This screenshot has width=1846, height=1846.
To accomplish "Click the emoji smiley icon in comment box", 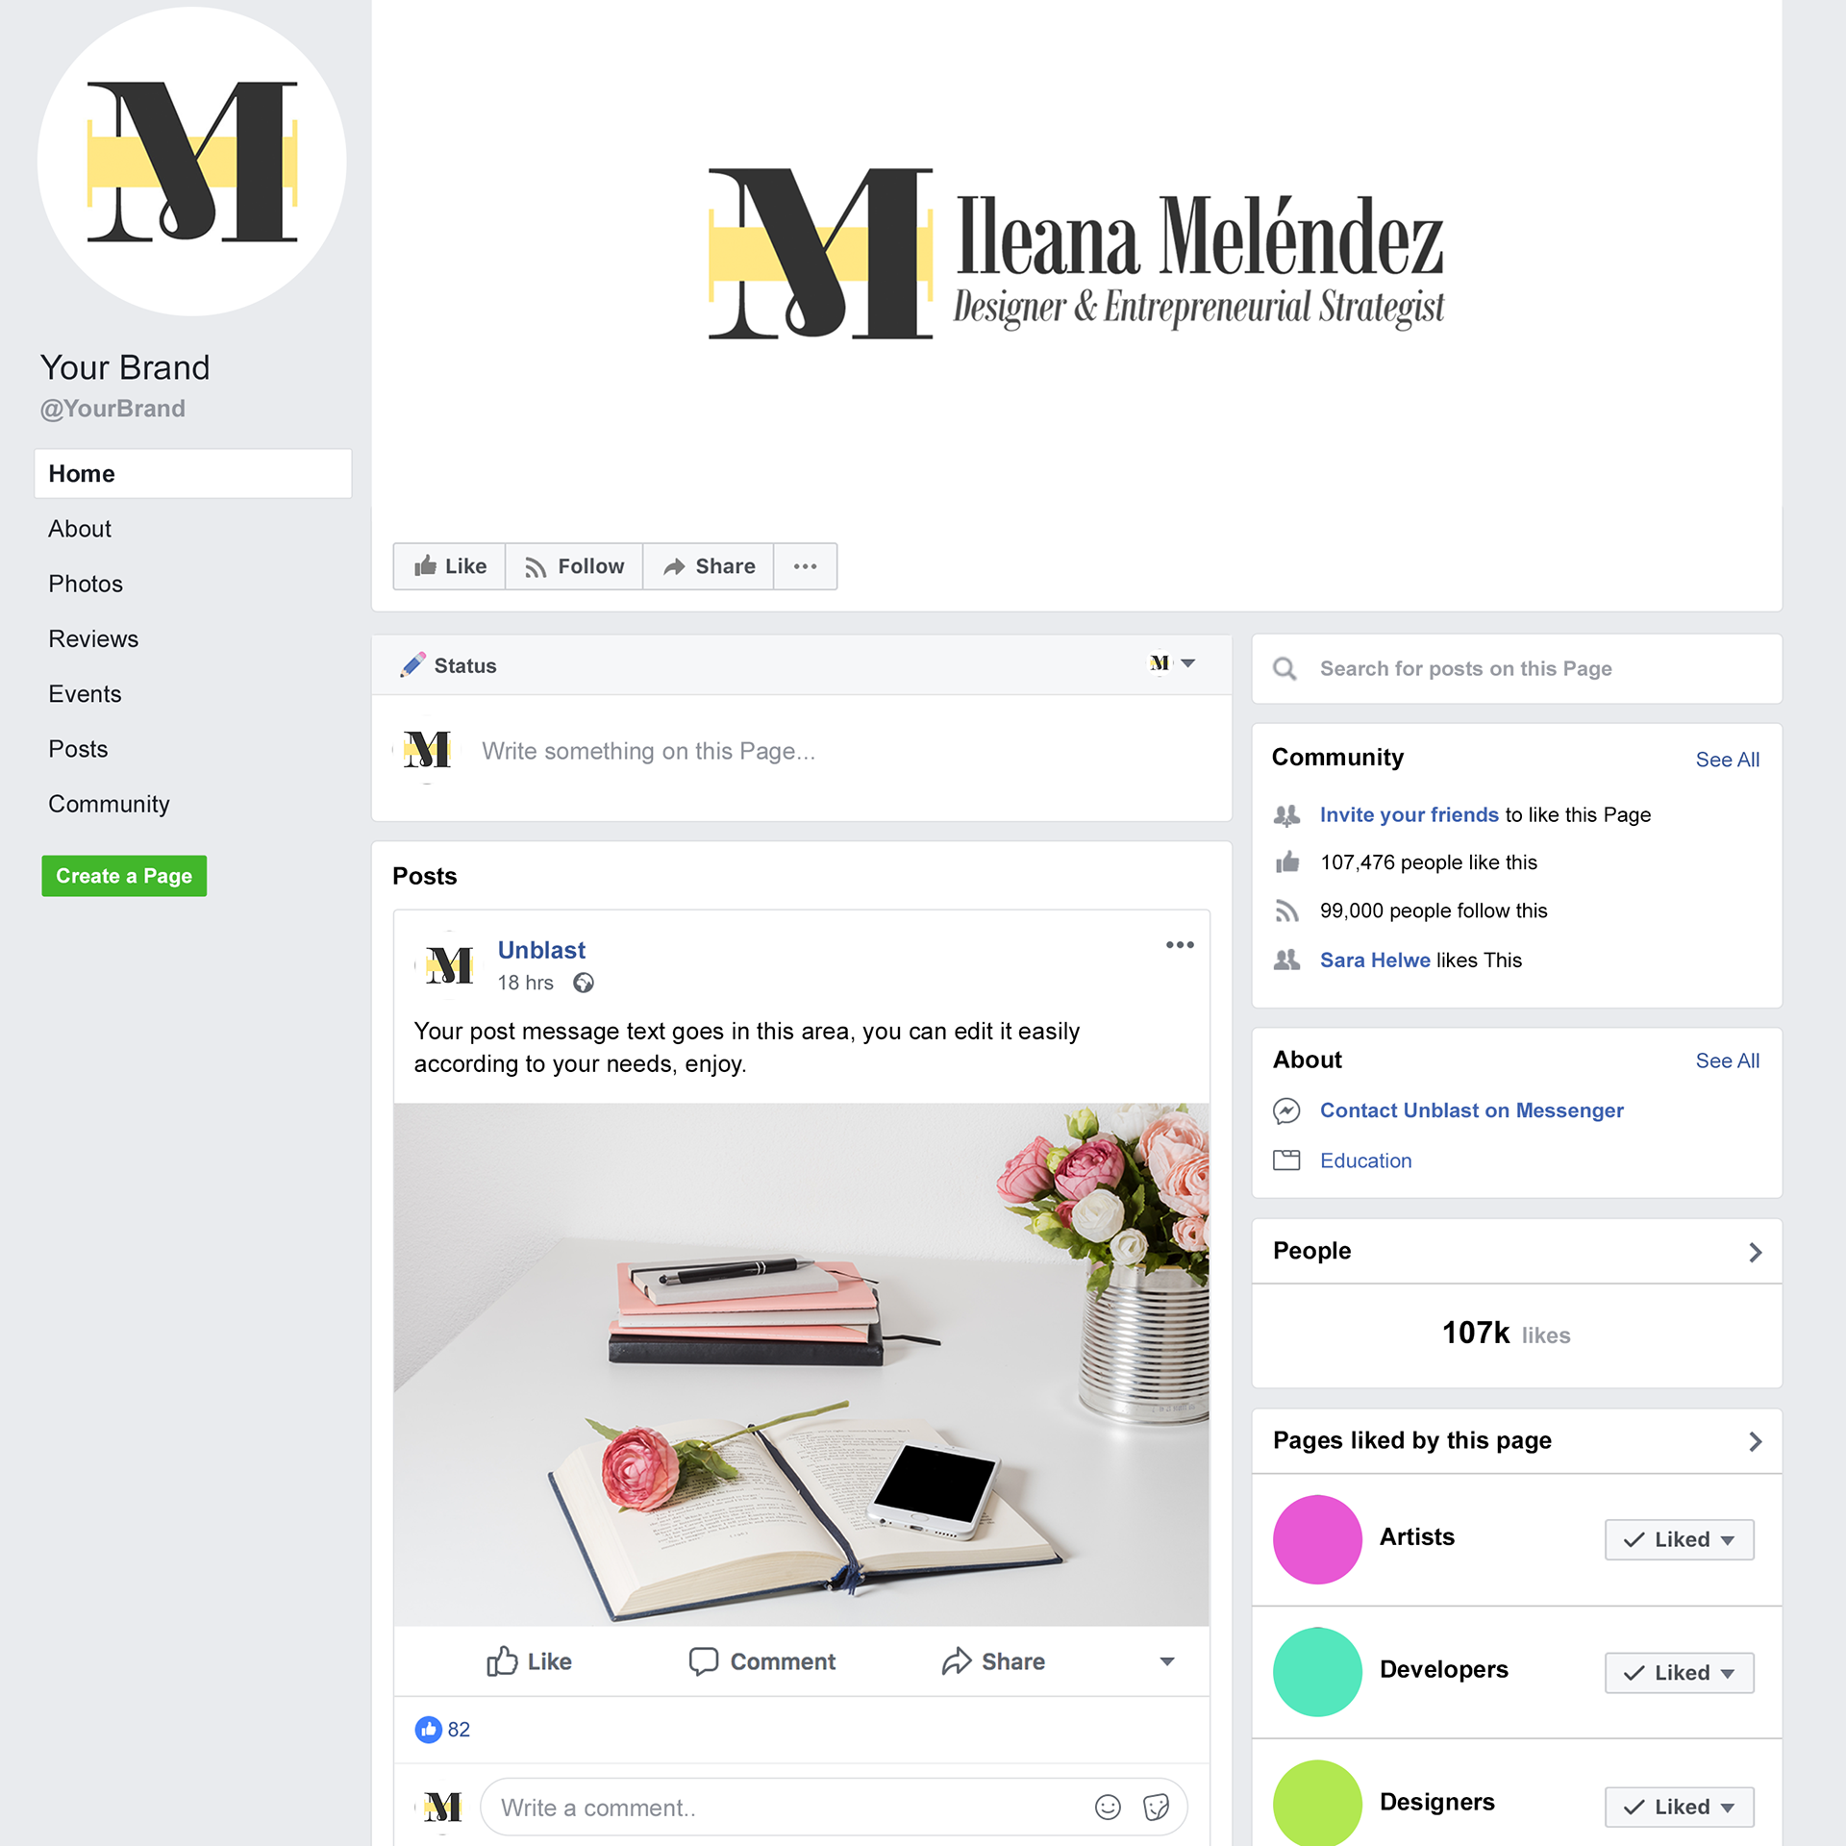I will pos(1108,1808).
